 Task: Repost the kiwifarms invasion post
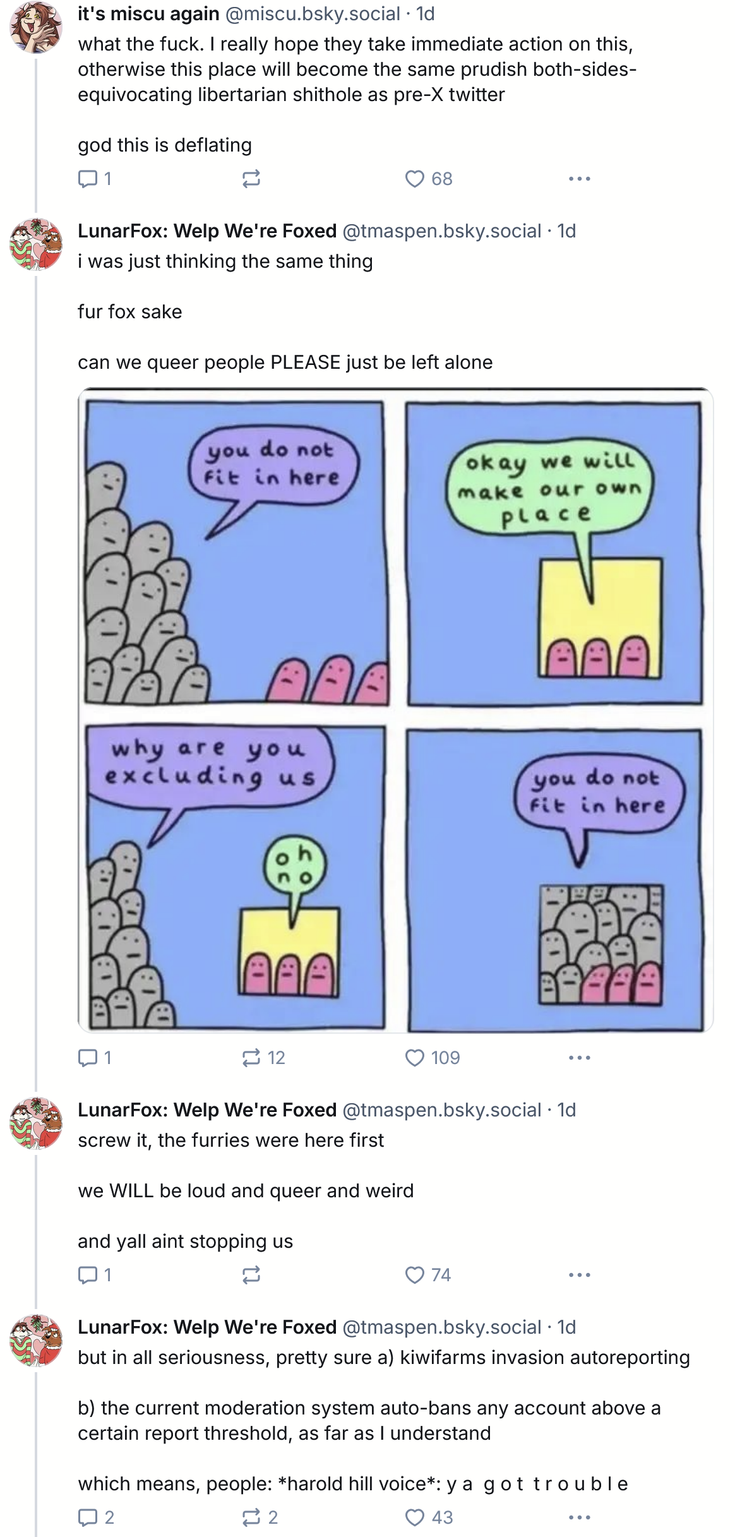251,1517
